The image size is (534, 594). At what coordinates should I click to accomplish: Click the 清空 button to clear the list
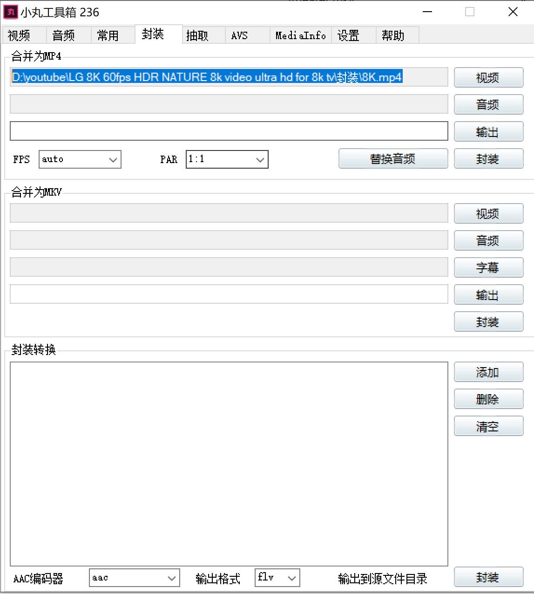point(488,426)
